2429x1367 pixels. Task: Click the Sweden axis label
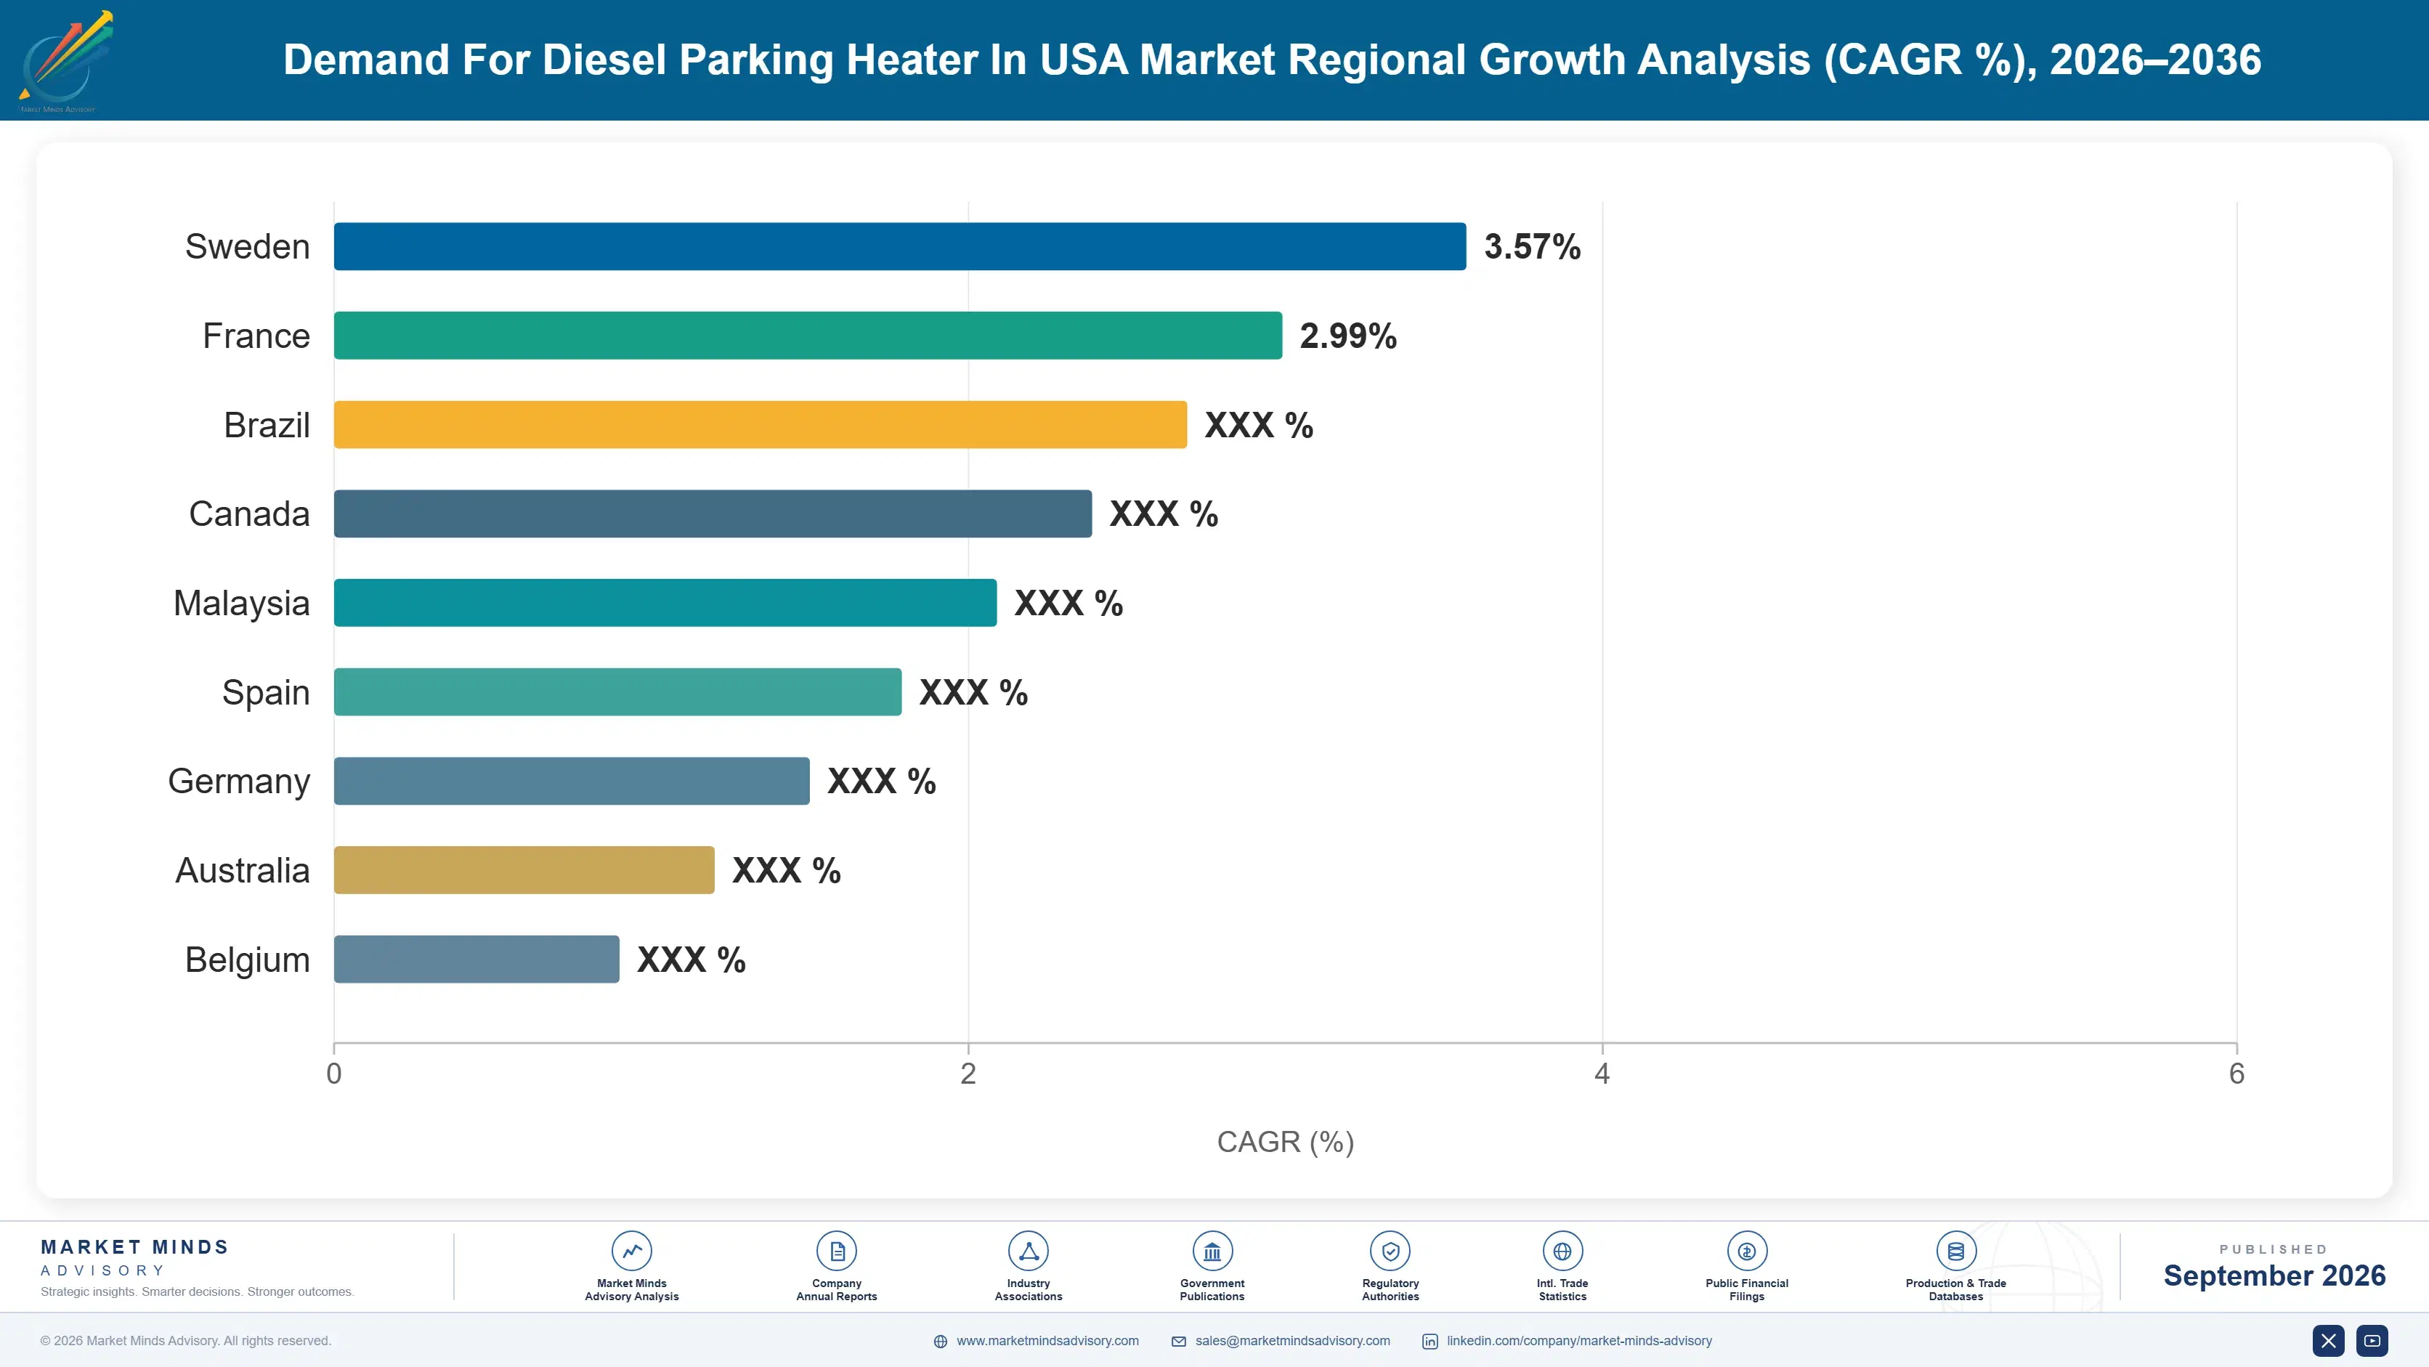pyautogui.click(x=247, y=247)
